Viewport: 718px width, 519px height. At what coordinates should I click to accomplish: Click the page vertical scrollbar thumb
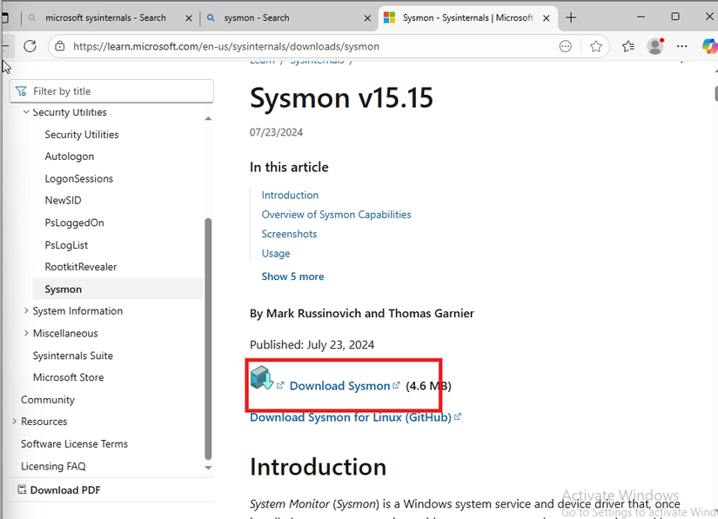(x=715, y=93)
